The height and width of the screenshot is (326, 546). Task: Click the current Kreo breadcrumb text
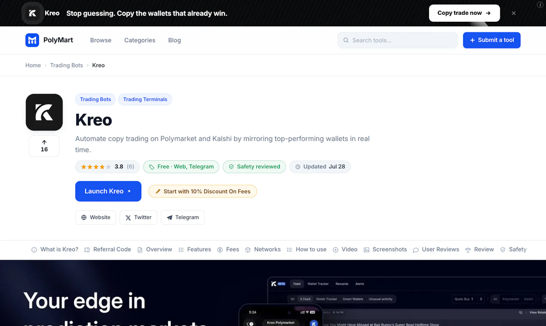[x=98, y=65]
